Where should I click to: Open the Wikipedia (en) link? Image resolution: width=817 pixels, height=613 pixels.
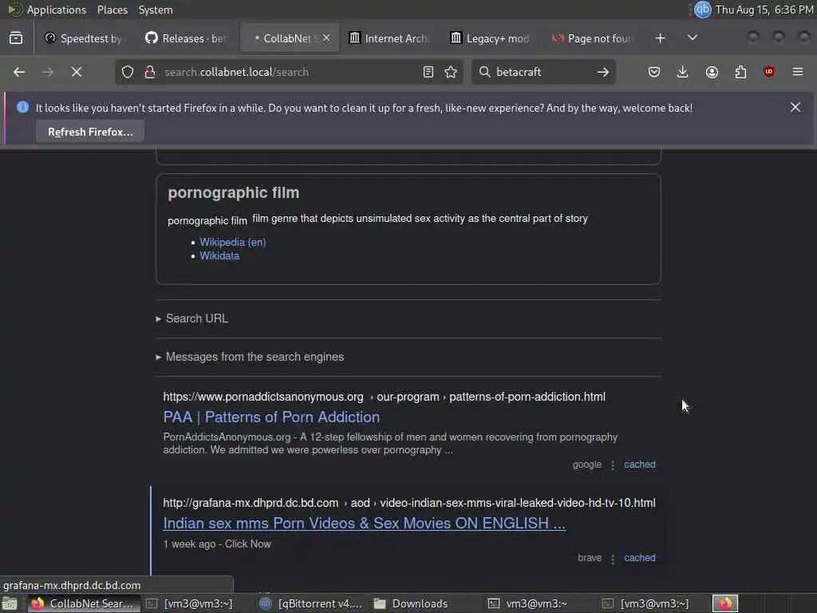233,242
